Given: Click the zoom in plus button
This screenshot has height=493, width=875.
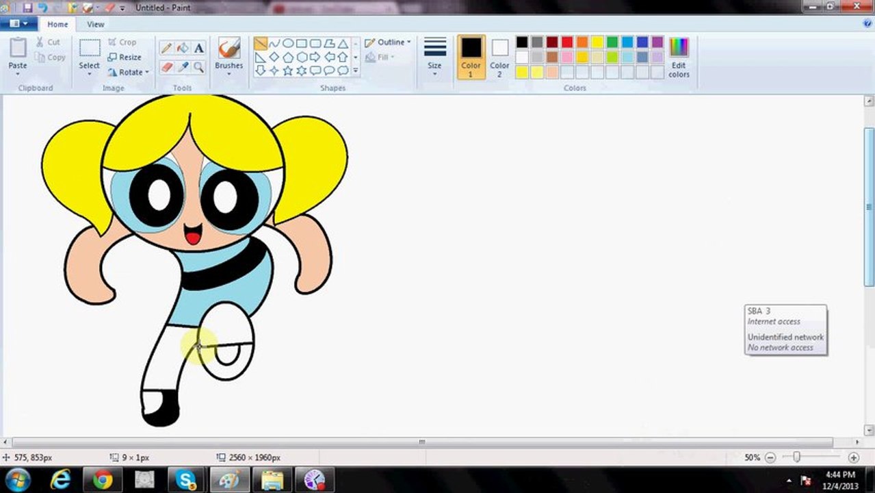Looking at the screenshot, I should (854, 457).
